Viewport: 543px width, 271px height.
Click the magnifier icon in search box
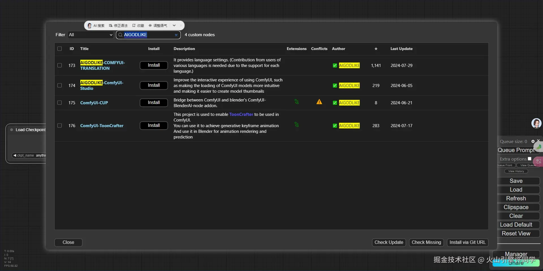pyautogui.click(x=120, y=35)
